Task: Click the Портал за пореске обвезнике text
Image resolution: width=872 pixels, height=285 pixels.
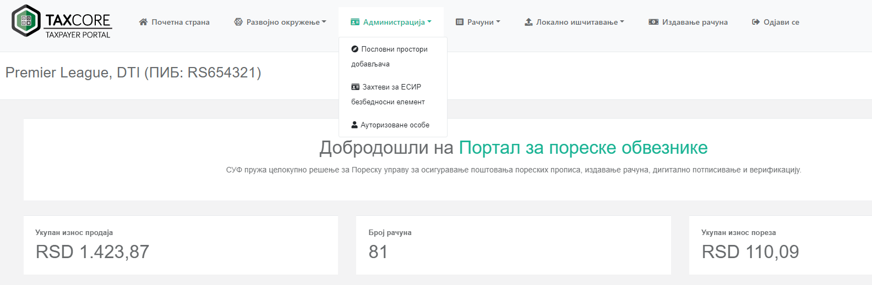Action: 584,148
